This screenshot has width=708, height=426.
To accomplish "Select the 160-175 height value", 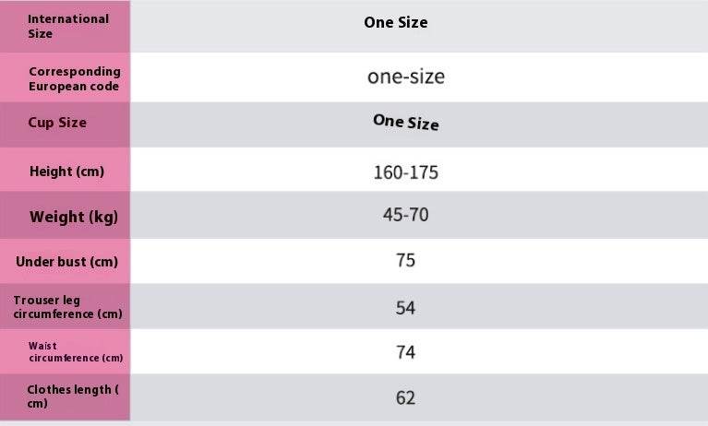I will (405, 172).
